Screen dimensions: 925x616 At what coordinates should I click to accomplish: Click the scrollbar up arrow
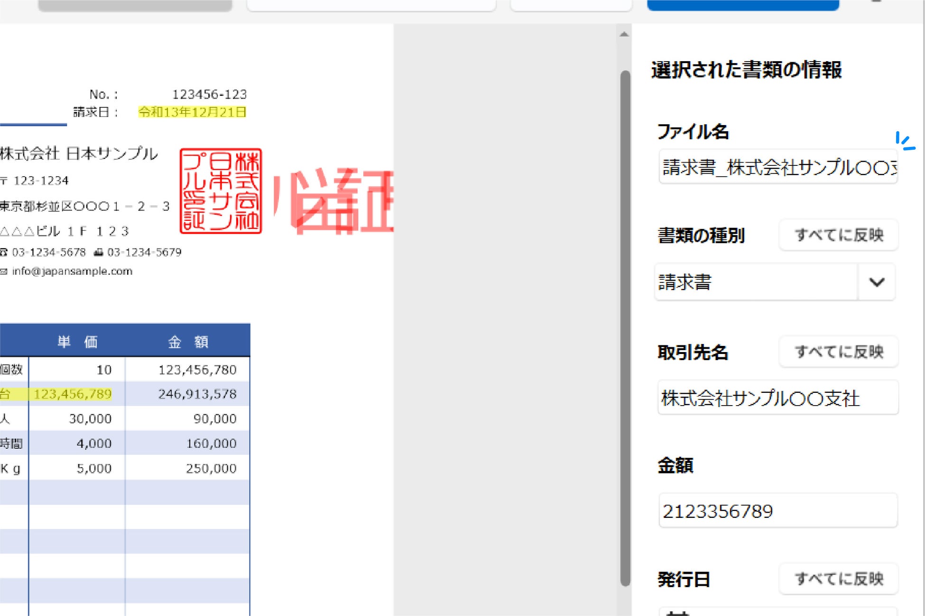pyautogui.click(x=624, y=34)
